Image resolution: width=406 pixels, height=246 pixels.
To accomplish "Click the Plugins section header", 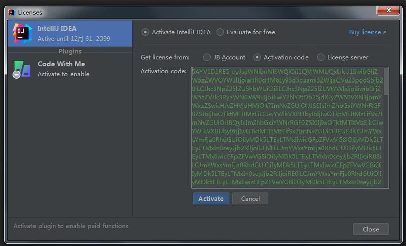I will (x=70, y=51).
